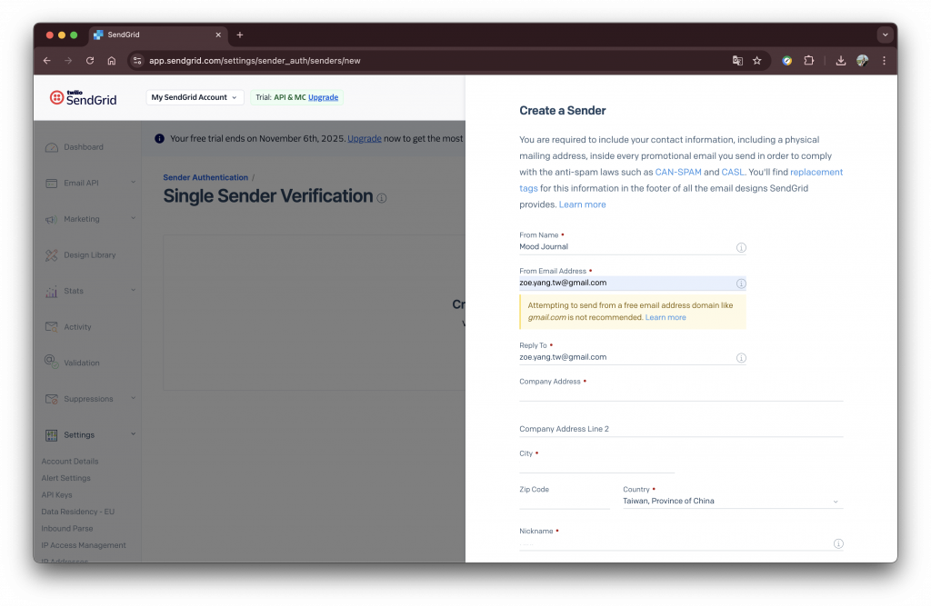
Task: Click the Dashboard icon in sidebar
Action: (x=52, y=147)
